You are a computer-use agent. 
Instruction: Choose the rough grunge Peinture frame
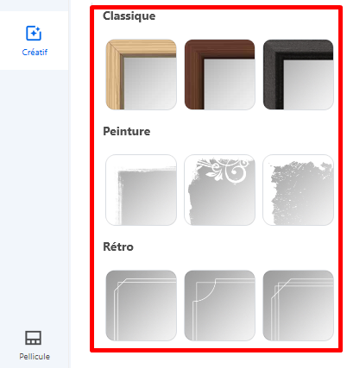(299, 190)
